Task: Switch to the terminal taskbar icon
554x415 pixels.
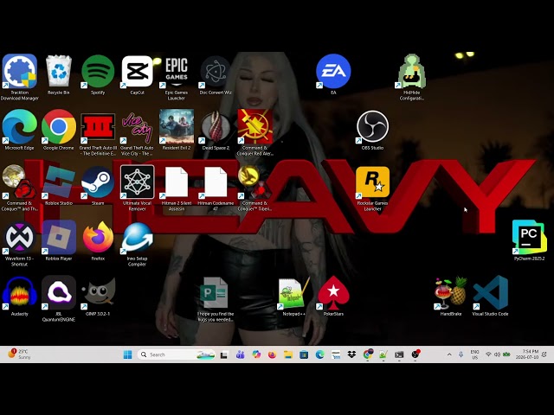Action: click(x=399, y=354)
